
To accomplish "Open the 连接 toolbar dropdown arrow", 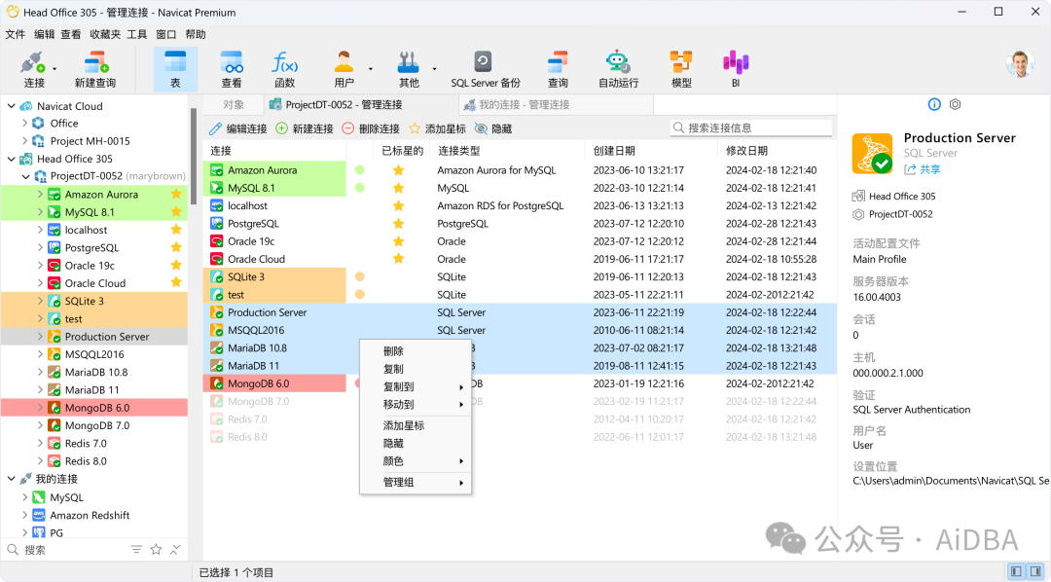I will coord(54,68).
